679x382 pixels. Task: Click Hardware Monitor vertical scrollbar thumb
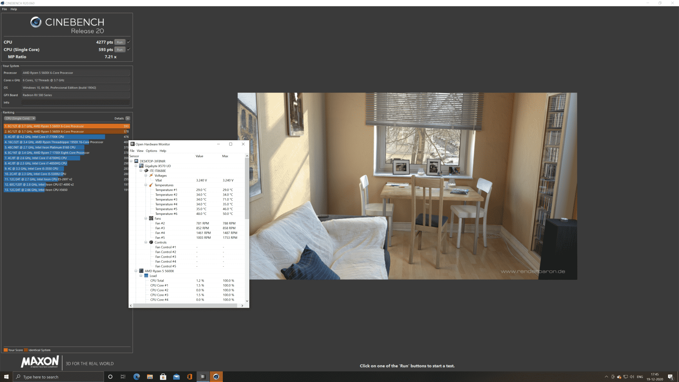(247, 188)
